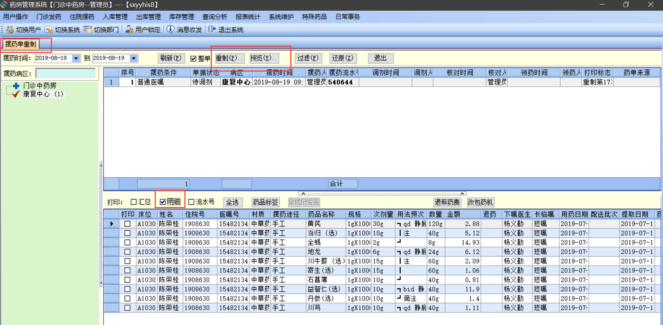
Task: Click the 刷新(F) refresh button
Action: (x=171, y=58)
